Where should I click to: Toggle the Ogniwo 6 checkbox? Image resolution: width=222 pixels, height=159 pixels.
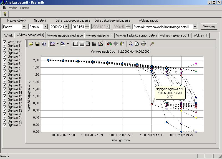pyautogui.click(x=4, y=64)
